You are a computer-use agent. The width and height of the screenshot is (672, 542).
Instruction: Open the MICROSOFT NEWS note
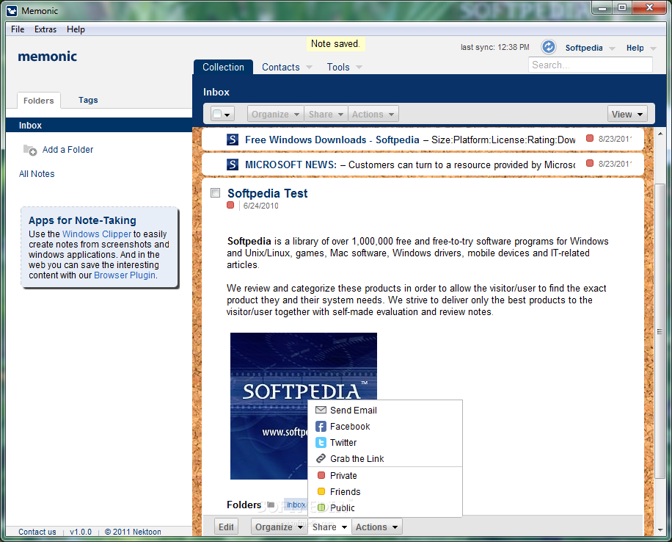291,165
